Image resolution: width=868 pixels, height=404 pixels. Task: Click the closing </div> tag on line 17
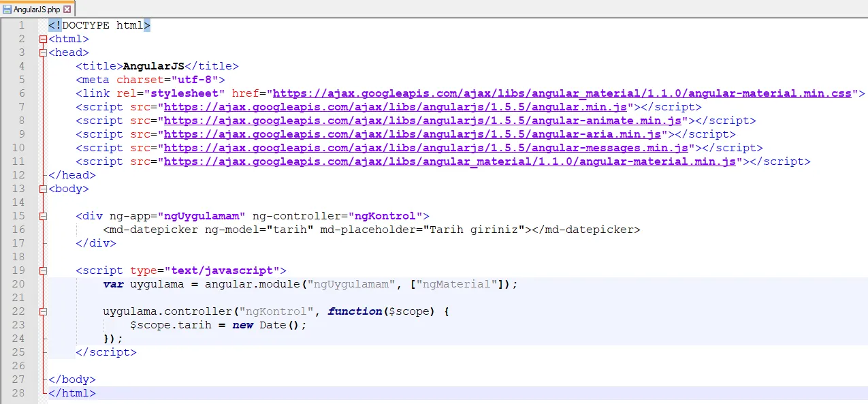(96, 243)
